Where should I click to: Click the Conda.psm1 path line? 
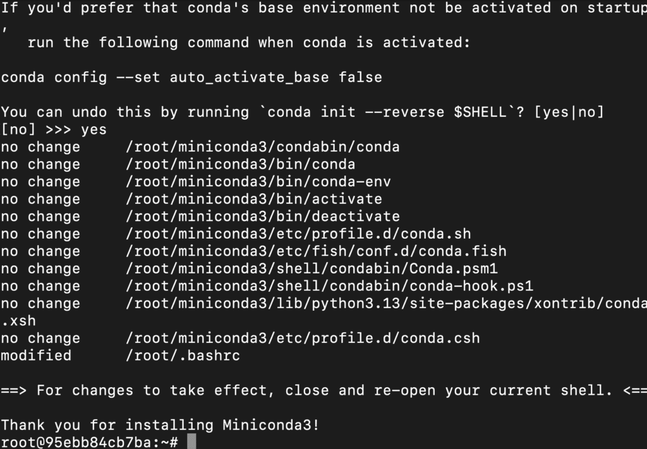311,268
